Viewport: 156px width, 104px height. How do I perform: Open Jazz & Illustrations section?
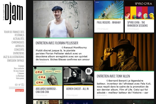pos(14,57)
